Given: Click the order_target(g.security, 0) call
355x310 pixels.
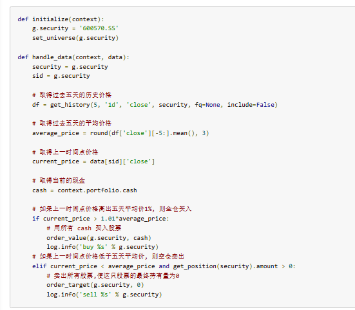Looking at the screenshot, I should point(95,285).
